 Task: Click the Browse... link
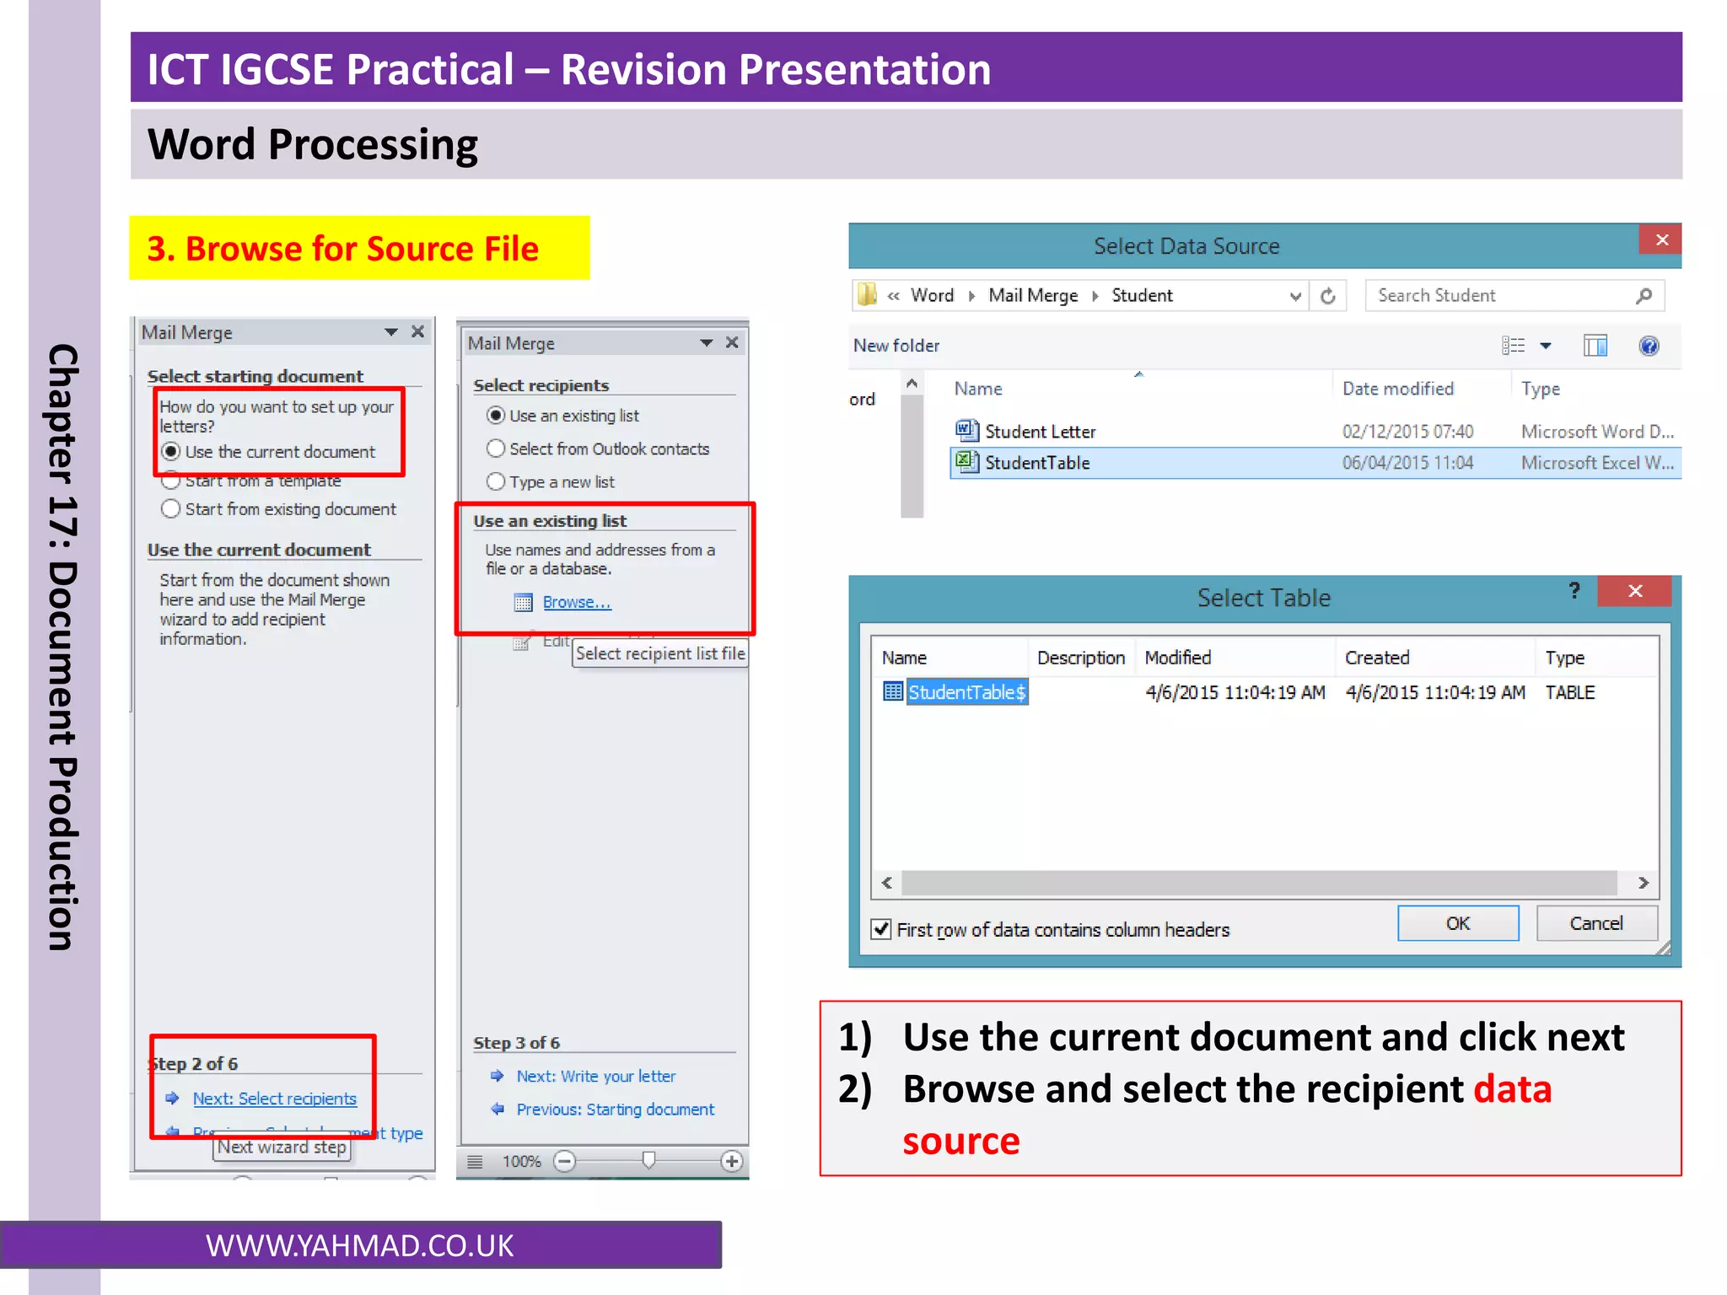tap(577, 602)
